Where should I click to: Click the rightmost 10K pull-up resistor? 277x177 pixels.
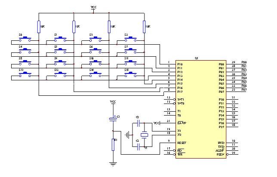coord(144,26)
